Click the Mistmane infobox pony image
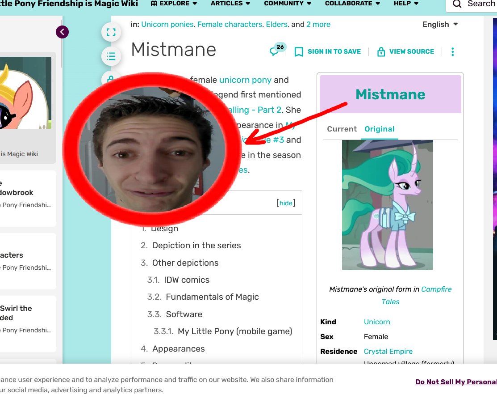This screenshot has width=497, height=399. click(x=387, y=205)
